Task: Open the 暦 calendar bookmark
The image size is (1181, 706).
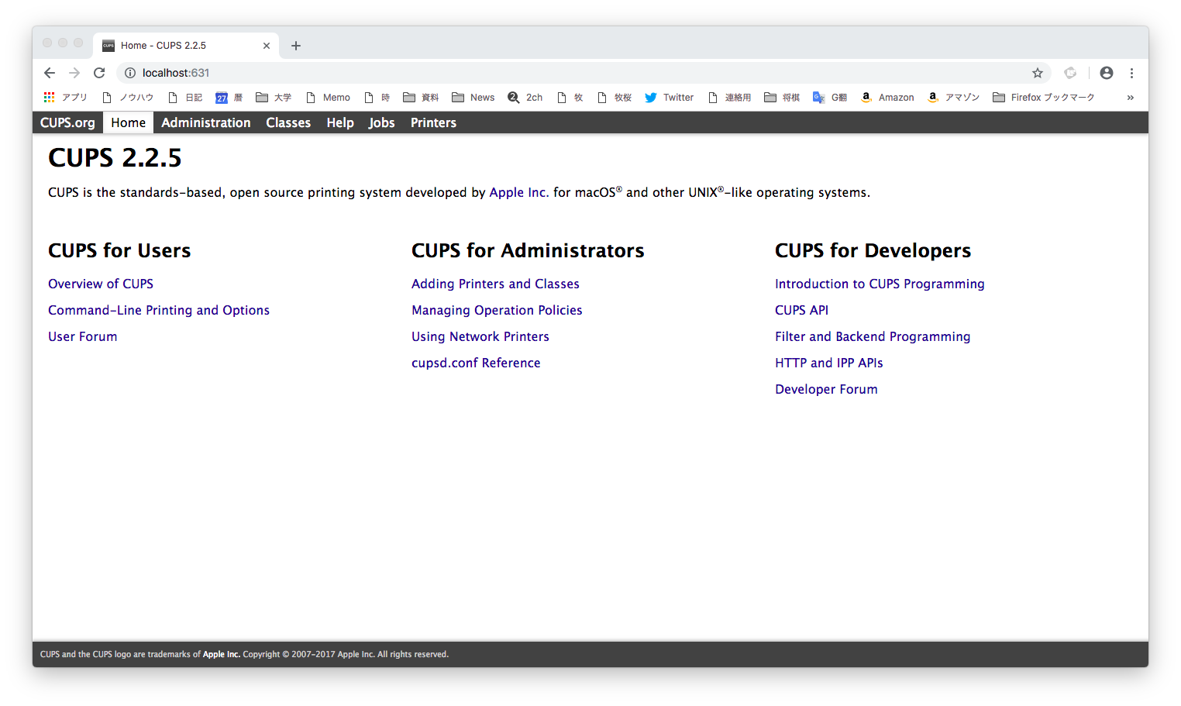Action: [229, 98]
